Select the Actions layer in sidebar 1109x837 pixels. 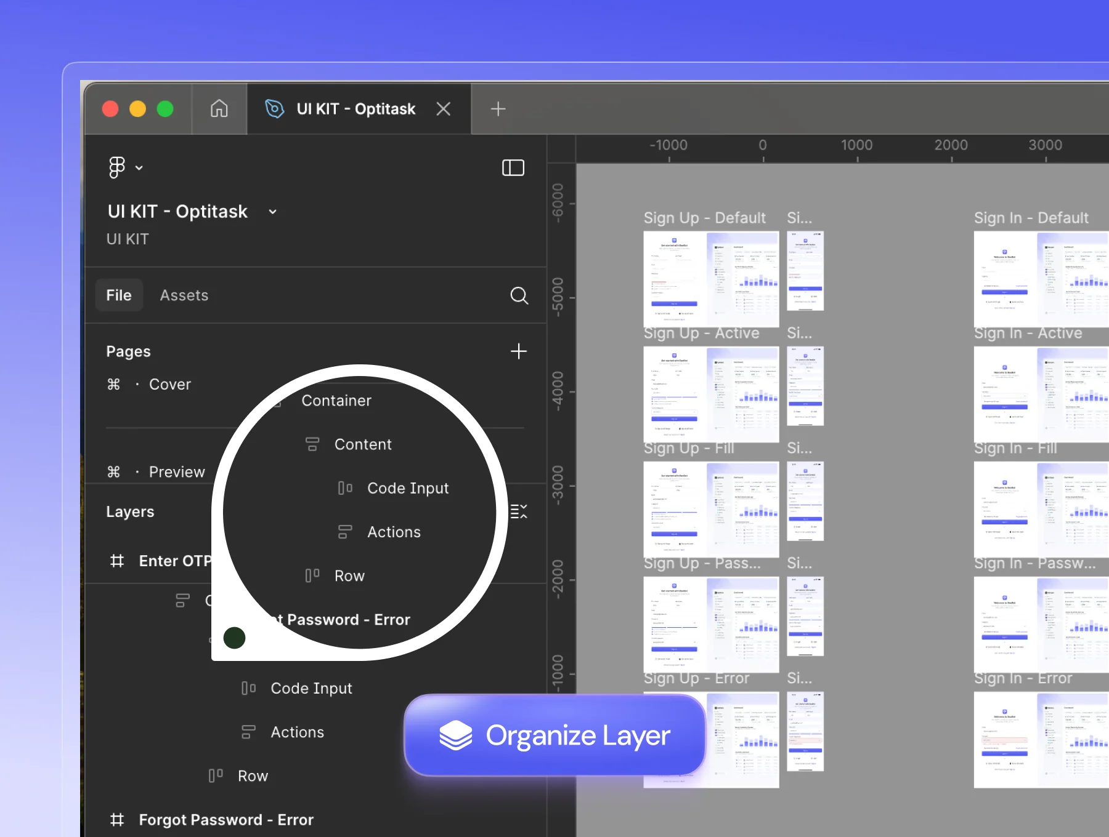point(298,732)
